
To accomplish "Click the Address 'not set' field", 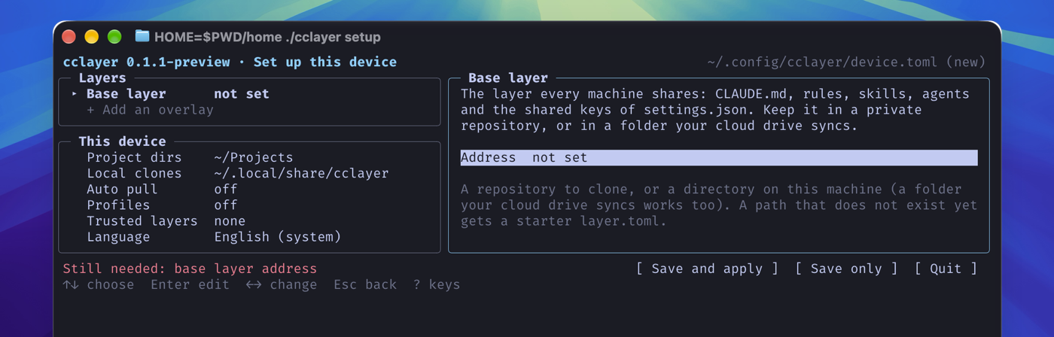I will [719, 157].
